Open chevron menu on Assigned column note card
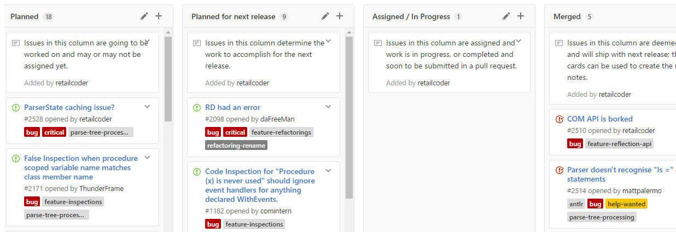Screen dimensions: 676x232 [518, 41]
